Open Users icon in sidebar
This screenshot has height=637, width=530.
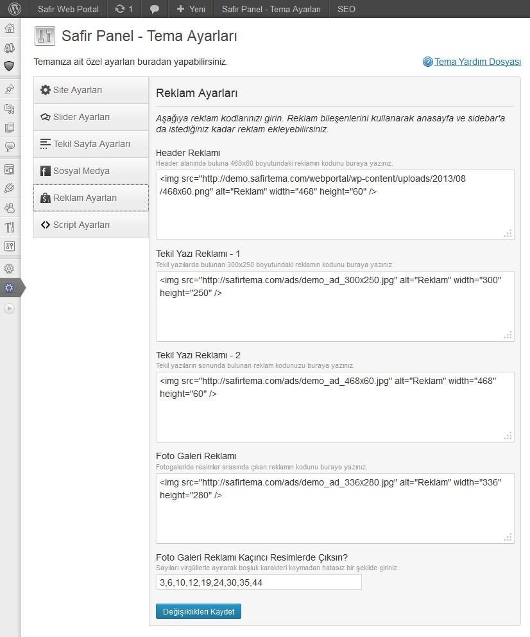10,207
